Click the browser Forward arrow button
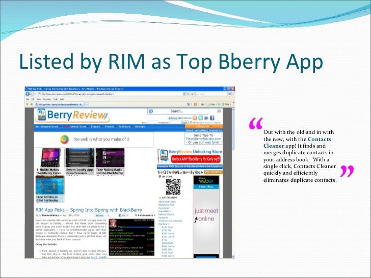Screen dimensions: 371x278 point(32,94)
